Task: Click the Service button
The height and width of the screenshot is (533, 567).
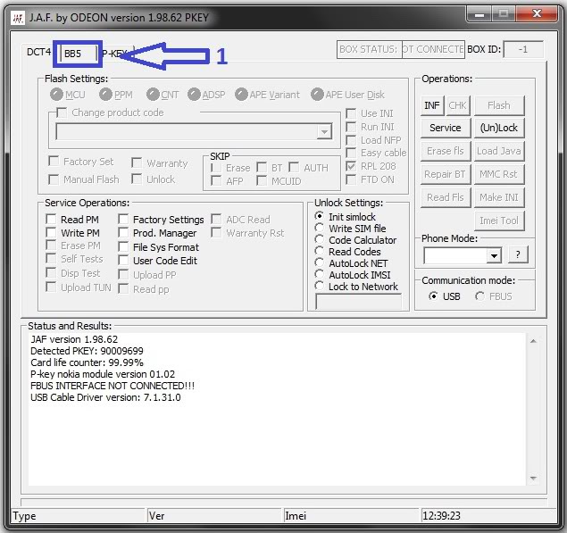Action: pyautogui.click(x=446, y=128)
